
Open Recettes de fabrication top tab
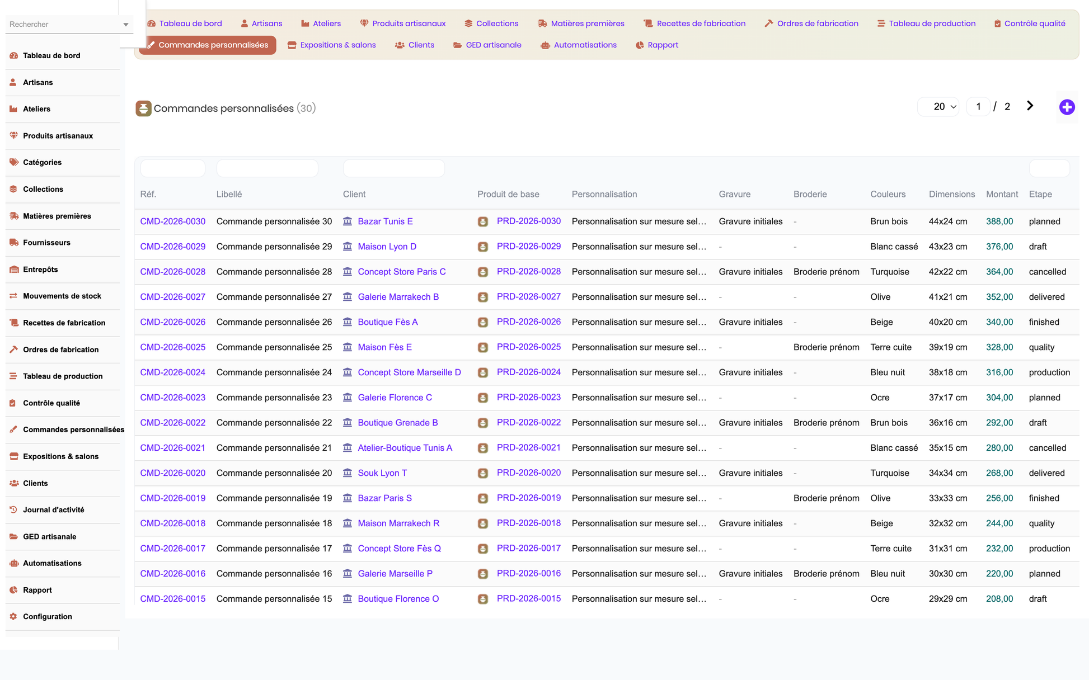[x=694, y=23]
